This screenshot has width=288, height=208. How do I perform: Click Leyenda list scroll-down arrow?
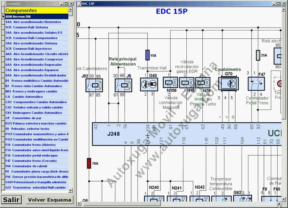tap(70, 190)
